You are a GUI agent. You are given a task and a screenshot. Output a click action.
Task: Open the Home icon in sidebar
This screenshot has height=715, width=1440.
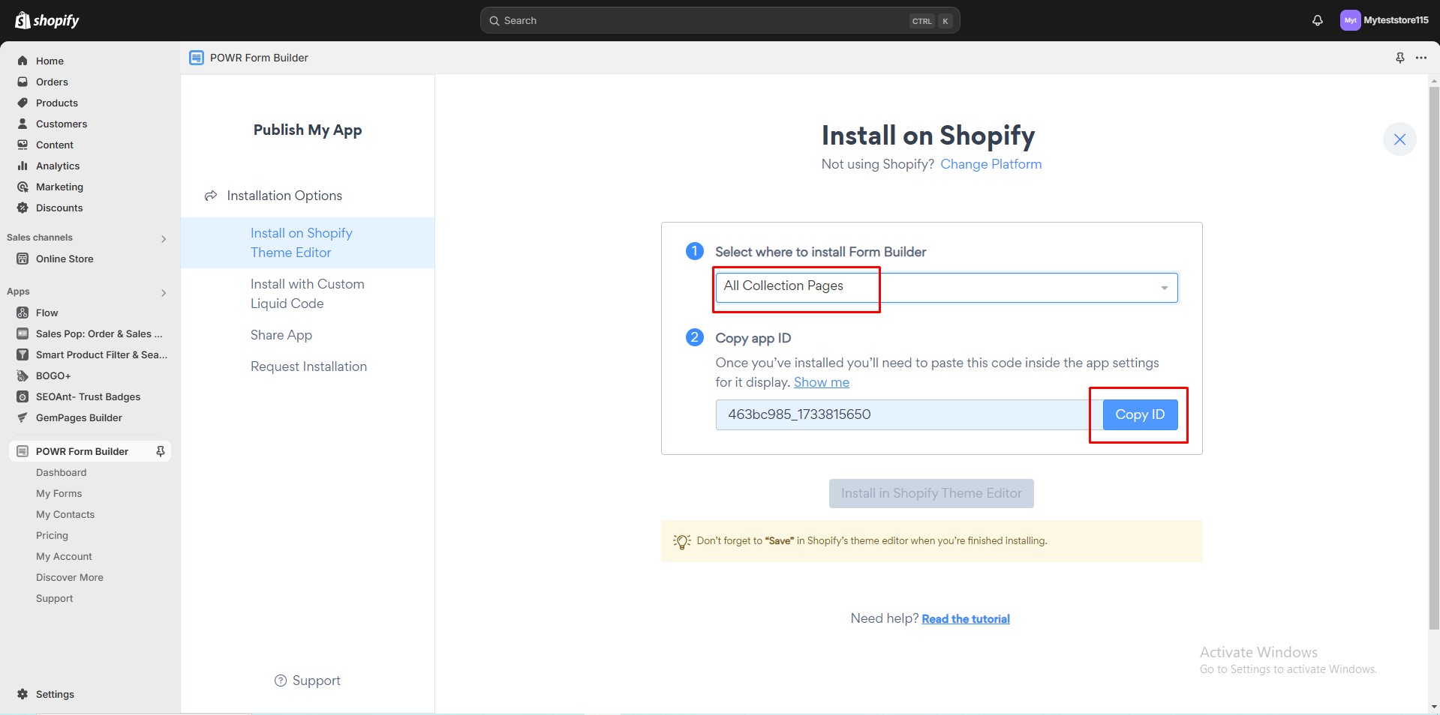click(23, 61)
